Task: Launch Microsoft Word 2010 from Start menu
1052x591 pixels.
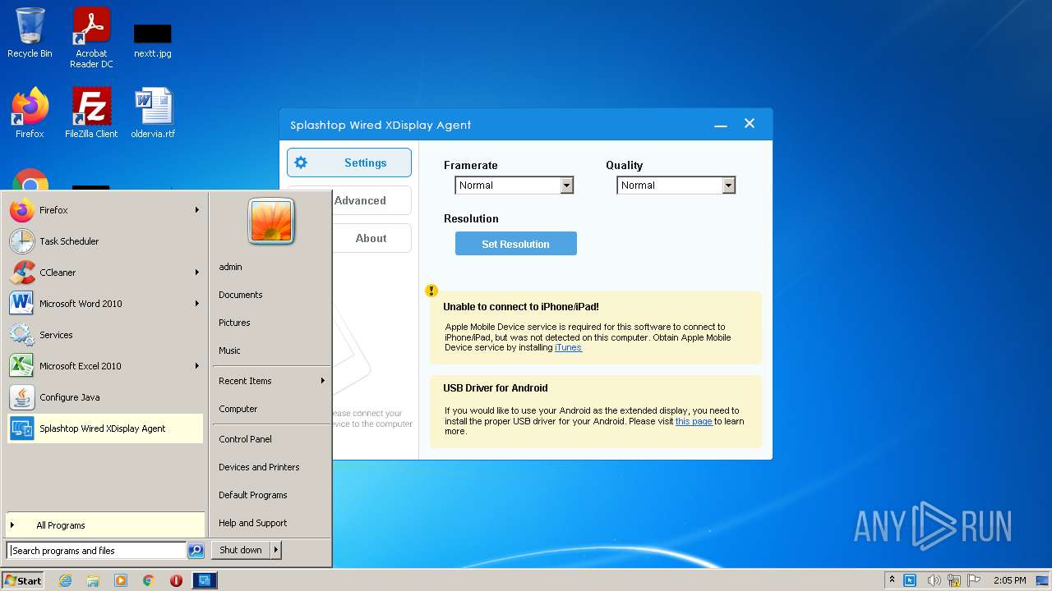Action: click(105, 304)
